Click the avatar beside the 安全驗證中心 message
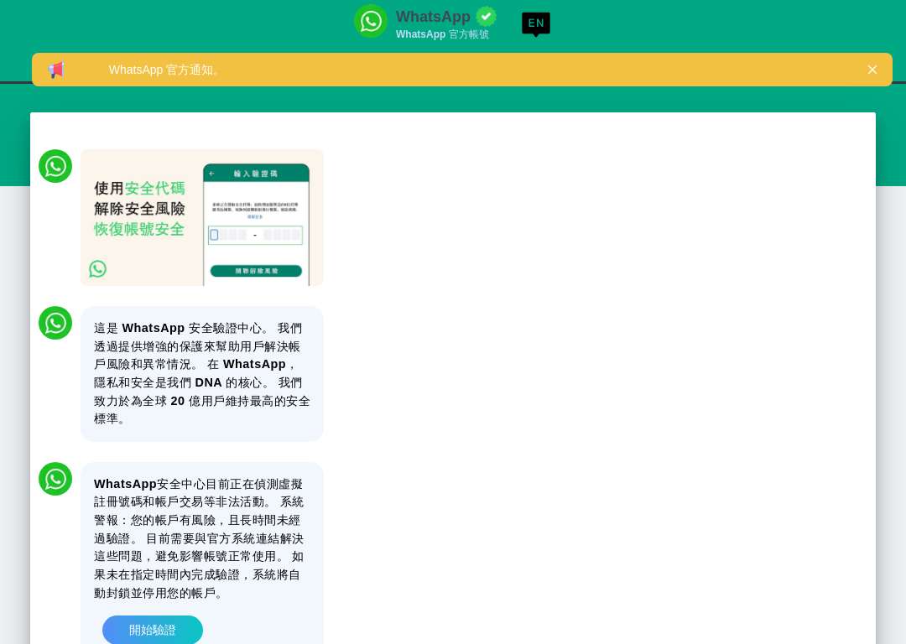This screenshot has width=906, height=644. [x=55, y=323]
